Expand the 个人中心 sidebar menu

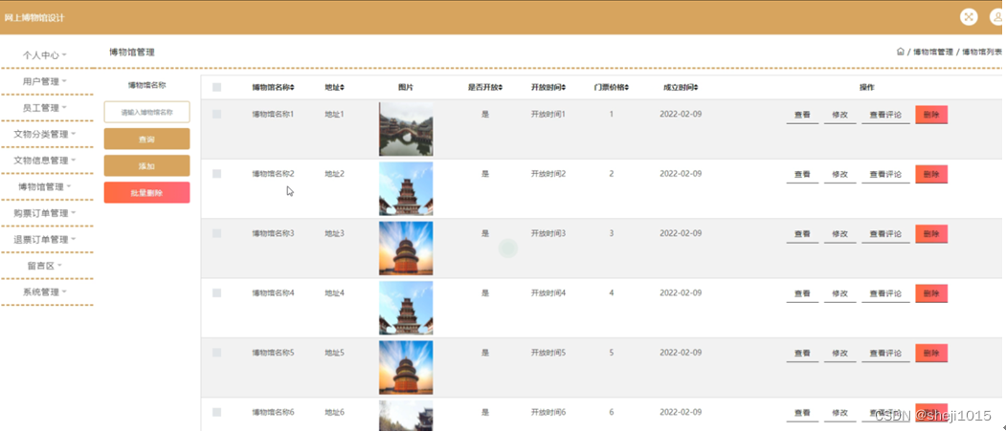click(45, 55)
